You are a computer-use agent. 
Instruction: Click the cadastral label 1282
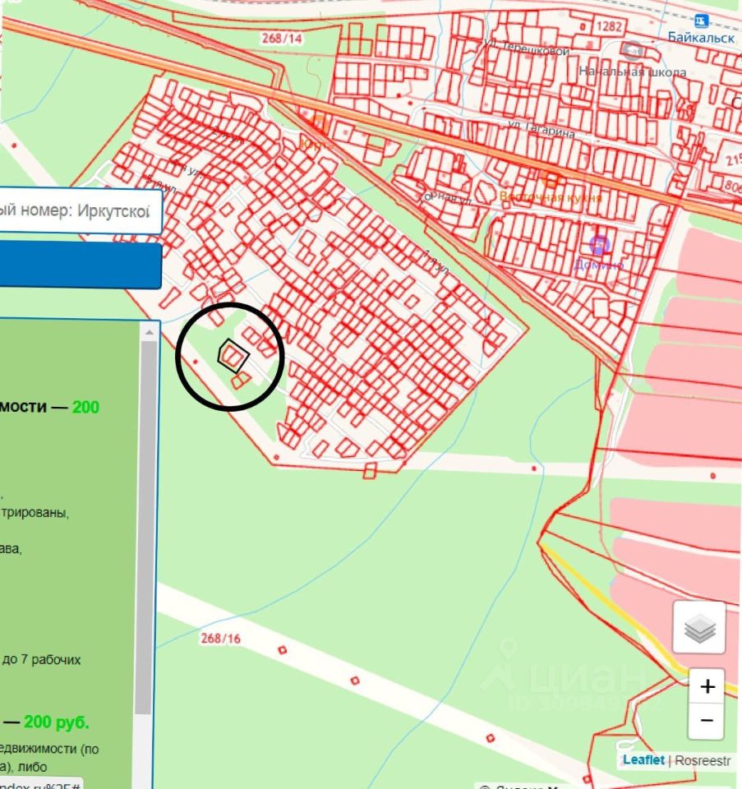pos(609,26)
